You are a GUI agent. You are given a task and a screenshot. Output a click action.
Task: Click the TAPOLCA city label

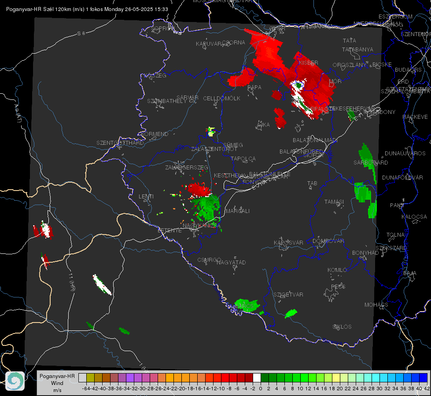click(243, 159)
